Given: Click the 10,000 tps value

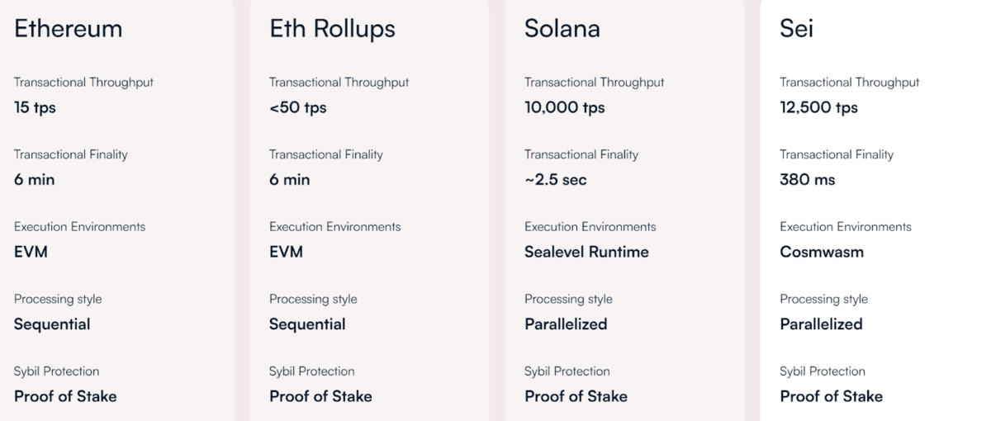Looking at the screenshot, I should coord(564,108).
